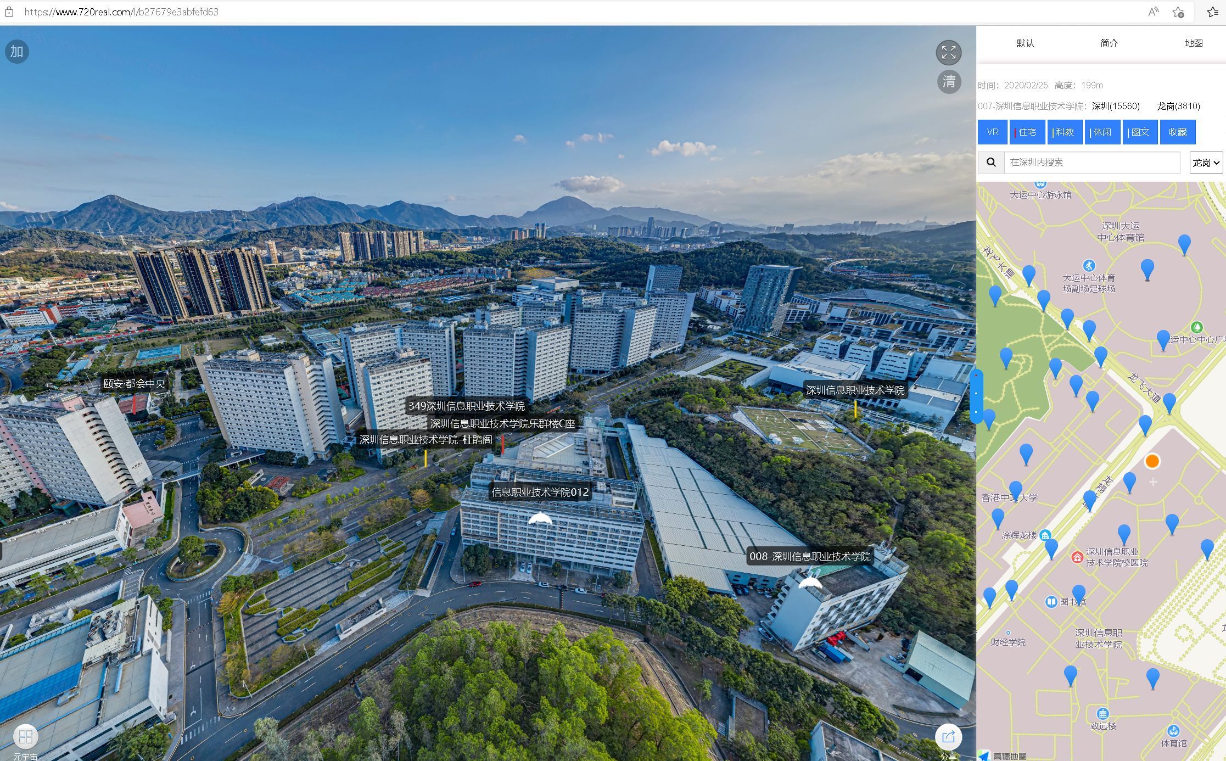Switch to the 默认 tab
The image size is (1226, 761).
point(1025,43)
